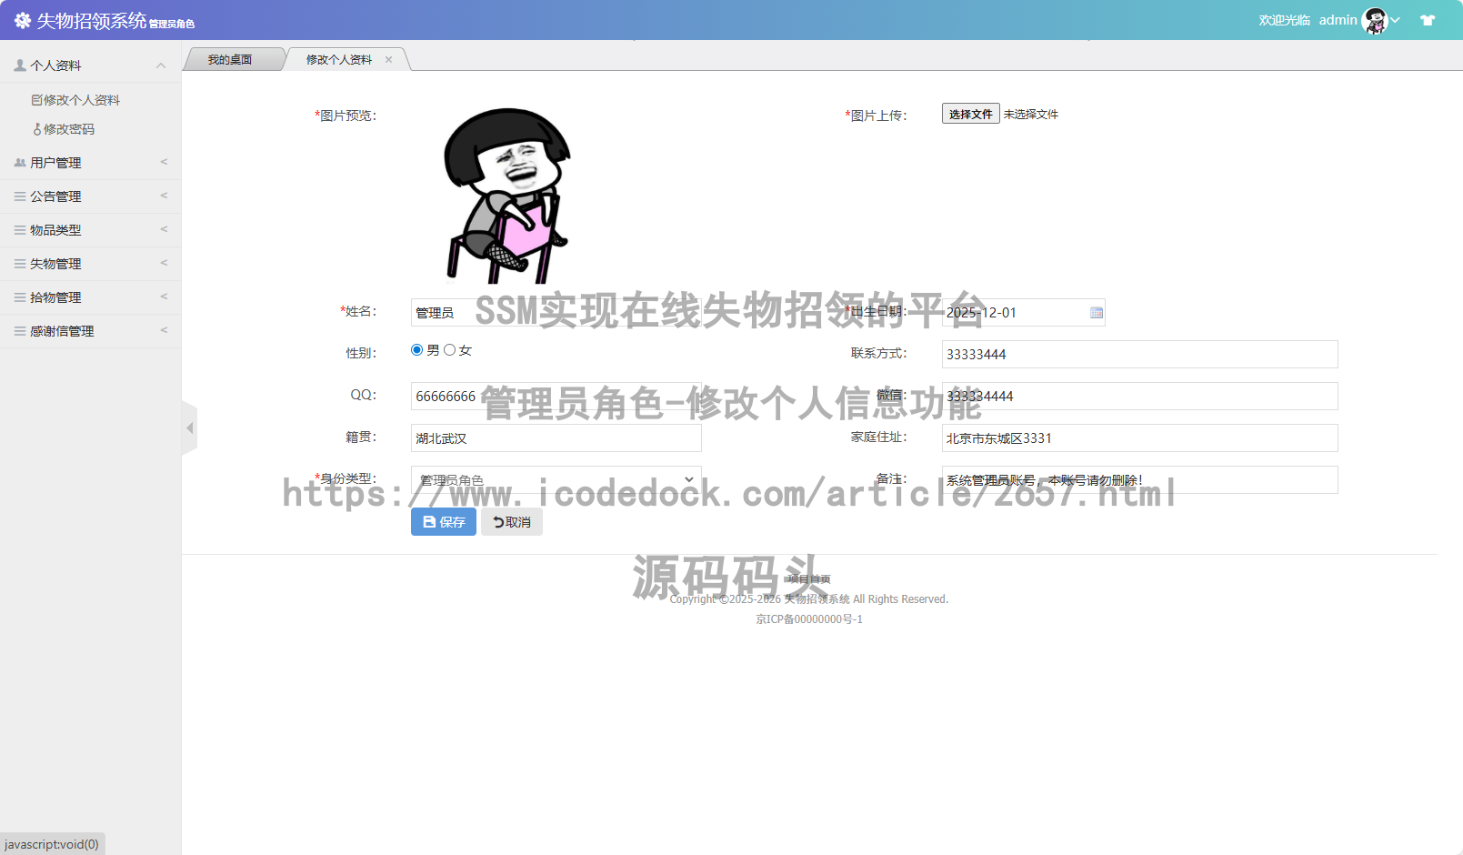Click the 公告管理 sidebar icon
This screenshot has height=855, width=1463.
pyautogui.click(x=19, y=196)
